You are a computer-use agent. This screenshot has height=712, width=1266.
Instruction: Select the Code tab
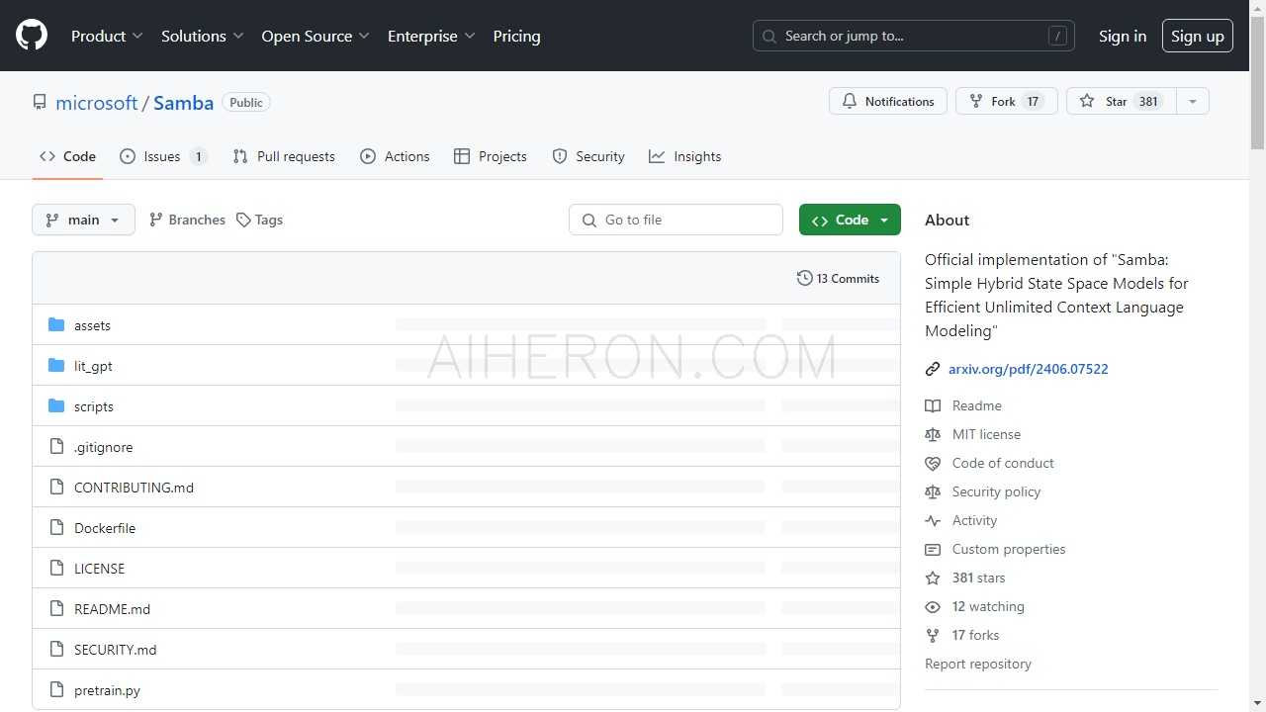coord(67,156)
